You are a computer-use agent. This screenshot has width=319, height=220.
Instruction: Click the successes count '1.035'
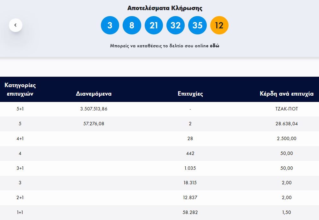click(x=190, y=168)
